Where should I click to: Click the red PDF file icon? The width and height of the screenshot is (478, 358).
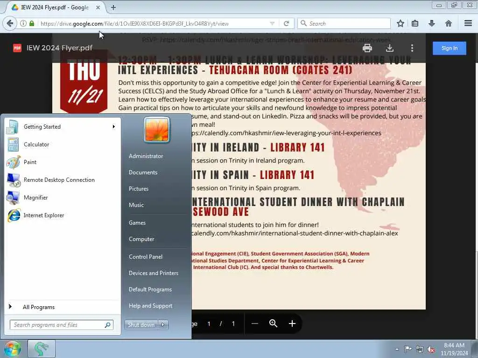[x=17, y=48]
